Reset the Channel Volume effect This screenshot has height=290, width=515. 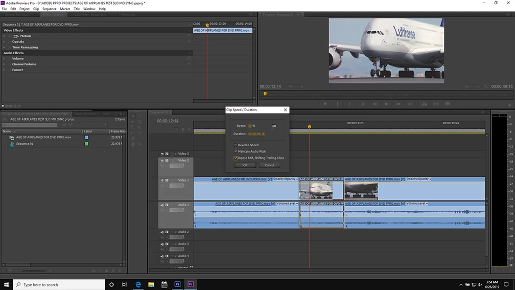pyautogui.click(x=189, y=64)
